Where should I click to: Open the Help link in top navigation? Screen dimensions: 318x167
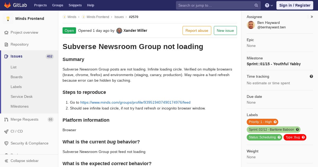(91, 5)
